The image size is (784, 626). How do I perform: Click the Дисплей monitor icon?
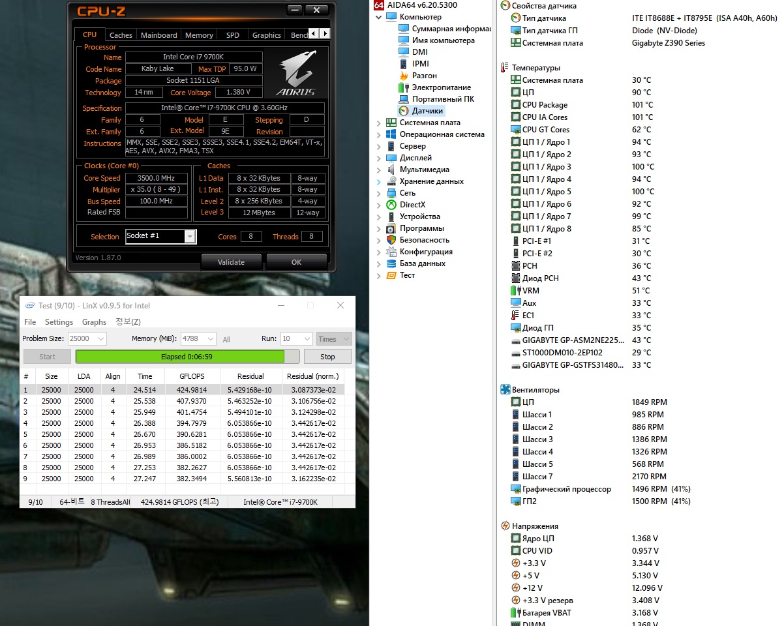point(391,158)
